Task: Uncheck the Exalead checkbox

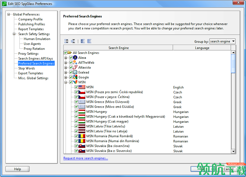Action: pyautogui.click(x=71, y=72)
